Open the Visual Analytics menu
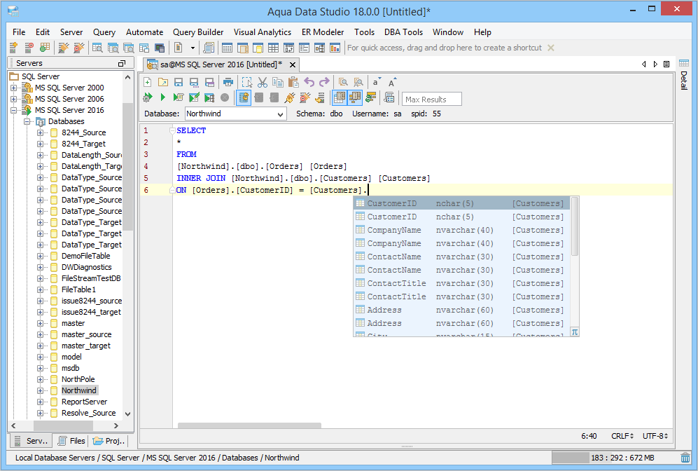The width and height of the screenshot is (698, 471). (x=263, y=32)
